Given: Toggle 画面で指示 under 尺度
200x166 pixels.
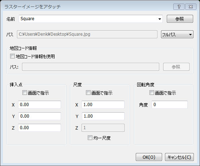Looking at the screenshot, I should pos(88,93).
